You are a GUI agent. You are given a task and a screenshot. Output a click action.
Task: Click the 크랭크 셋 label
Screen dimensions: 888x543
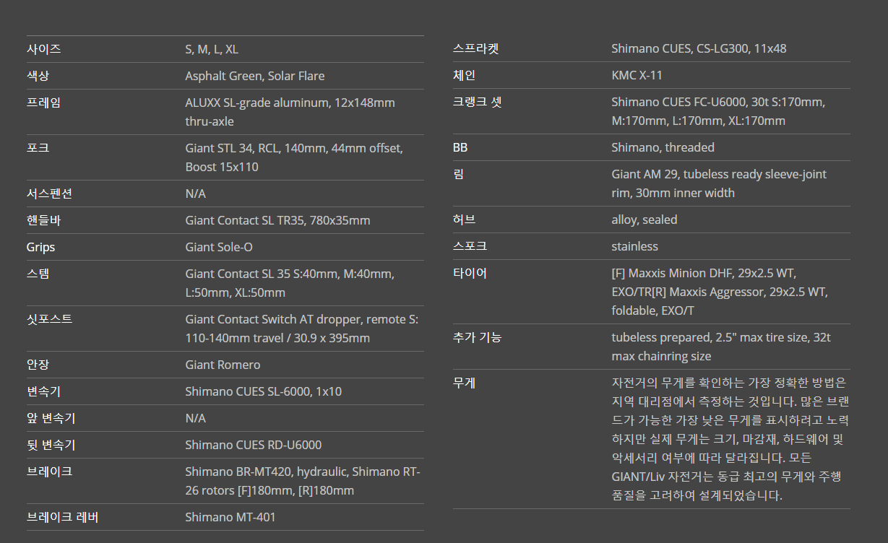477,102
